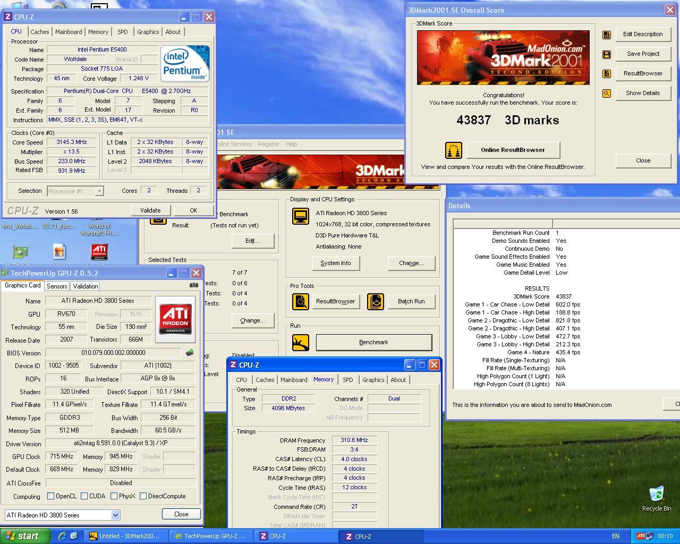Switch to TechPowerUp GPU-Z taskbar button
The image size is (680, 544).
210,536
